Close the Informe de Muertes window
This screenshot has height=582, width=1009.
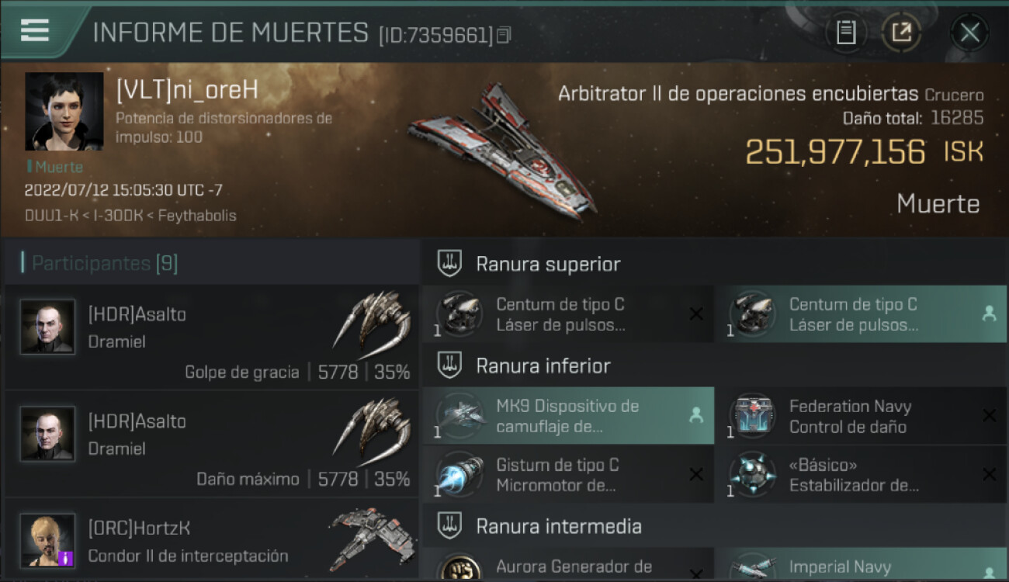969,33
